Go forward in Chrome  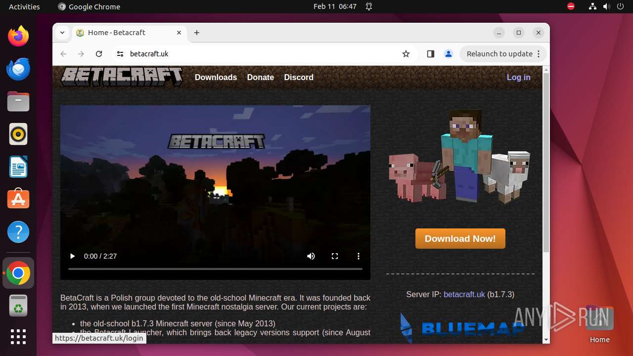coord(81,54)
